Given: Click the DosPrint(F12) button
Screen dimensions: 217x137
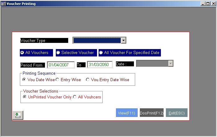Looking at the screenshot, I should click(152, 113).
